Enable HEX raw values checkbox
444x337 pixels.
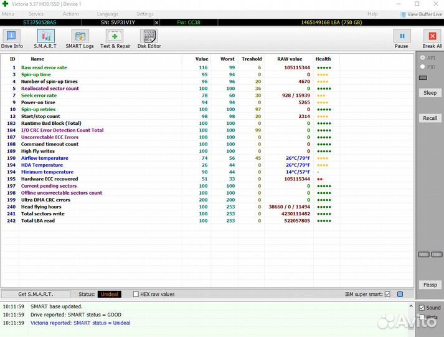coord(136,294)
